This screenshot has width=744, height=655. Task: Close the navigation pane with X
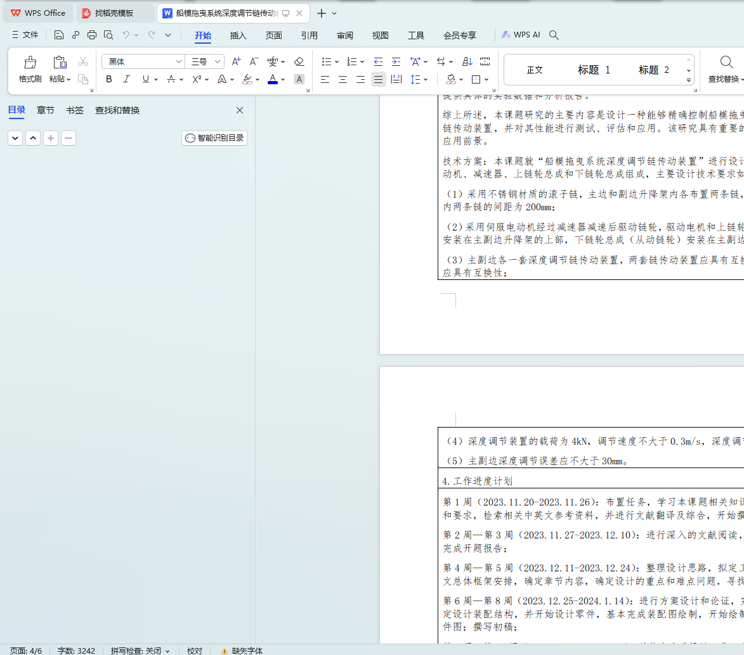240,110
